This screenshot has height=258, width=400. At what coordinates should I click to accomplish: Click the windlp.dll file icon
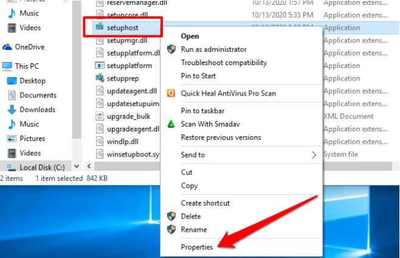100,141
